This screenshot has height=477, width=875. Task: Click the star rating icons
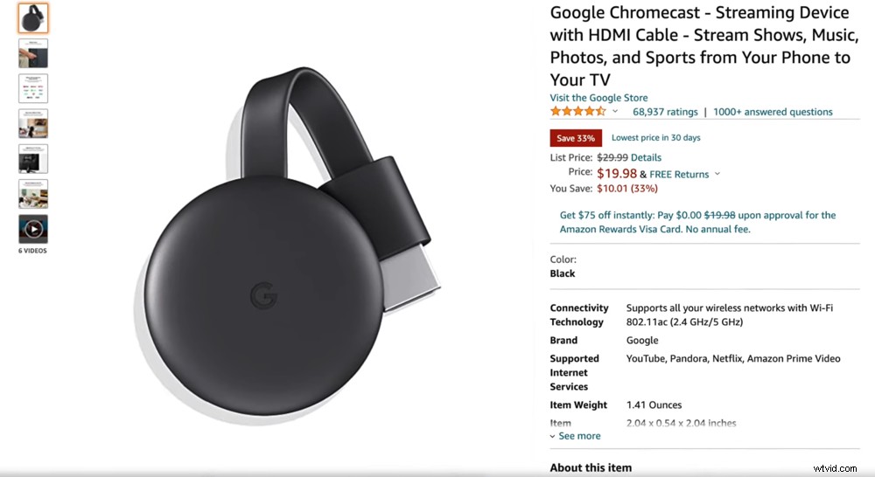[x=578, y=112]
